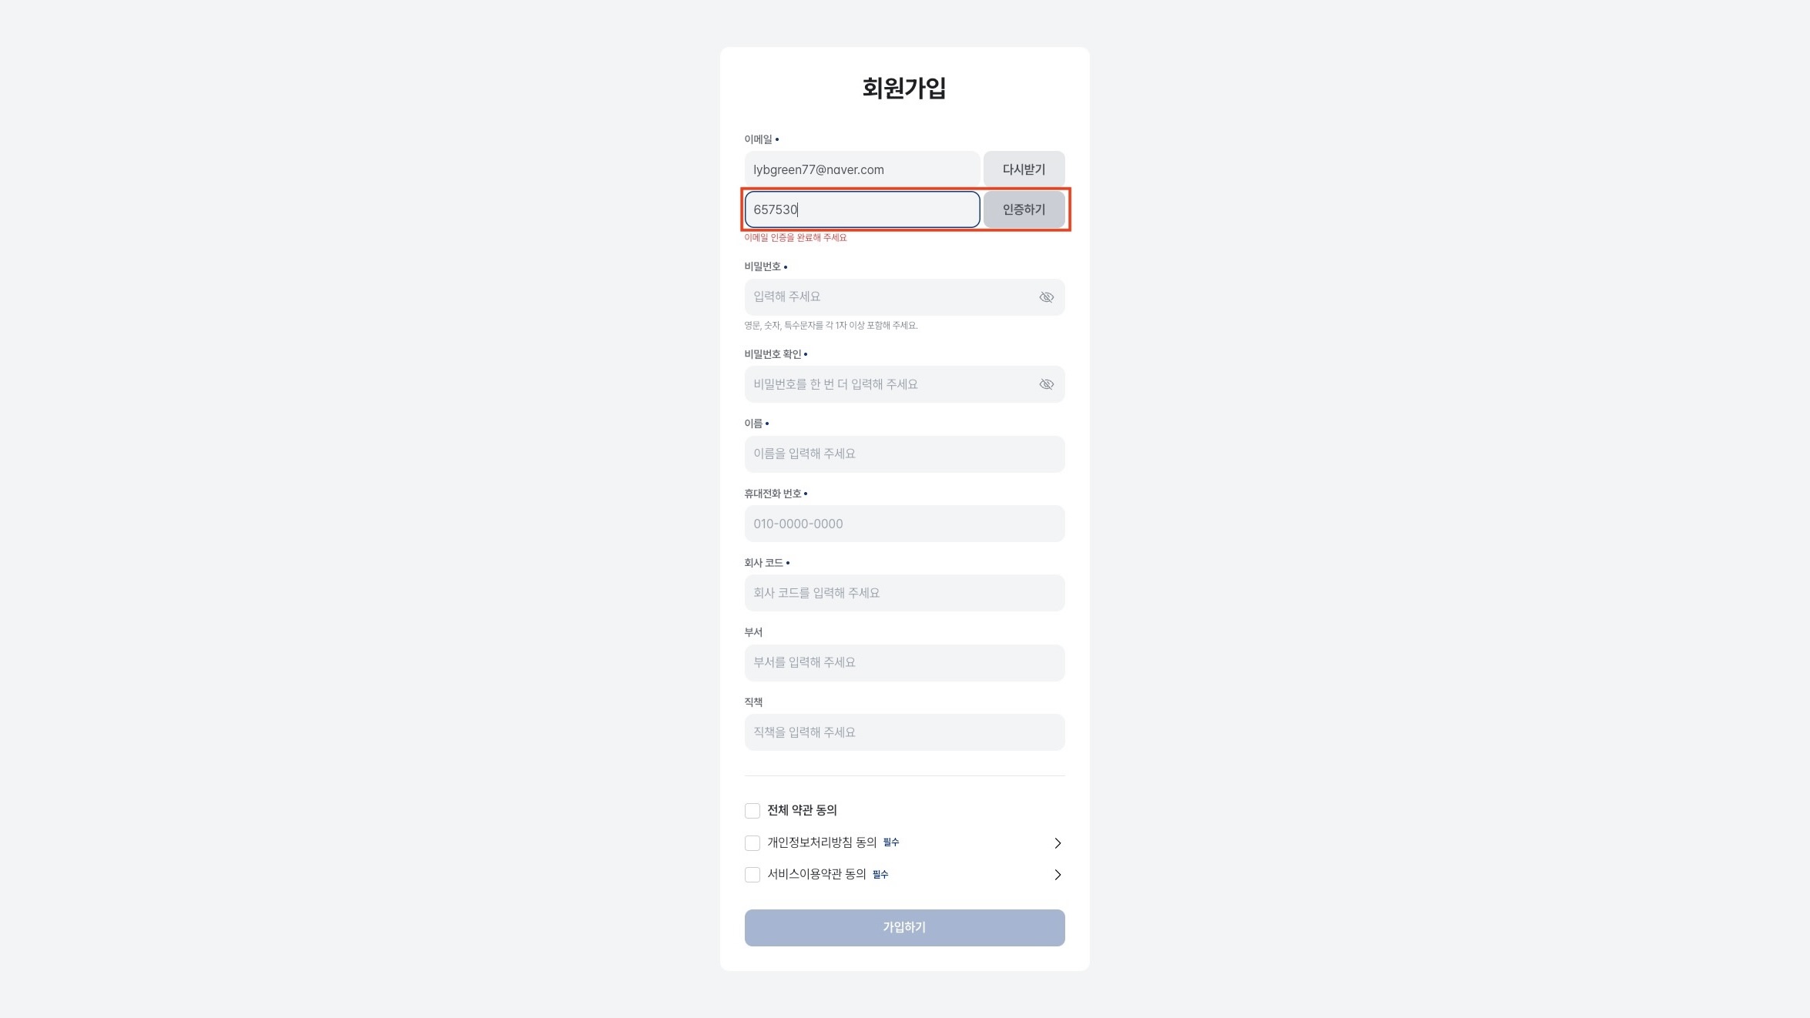
Task: Click the 인증하기 verify button
Action: click(x=1024, y=209)
